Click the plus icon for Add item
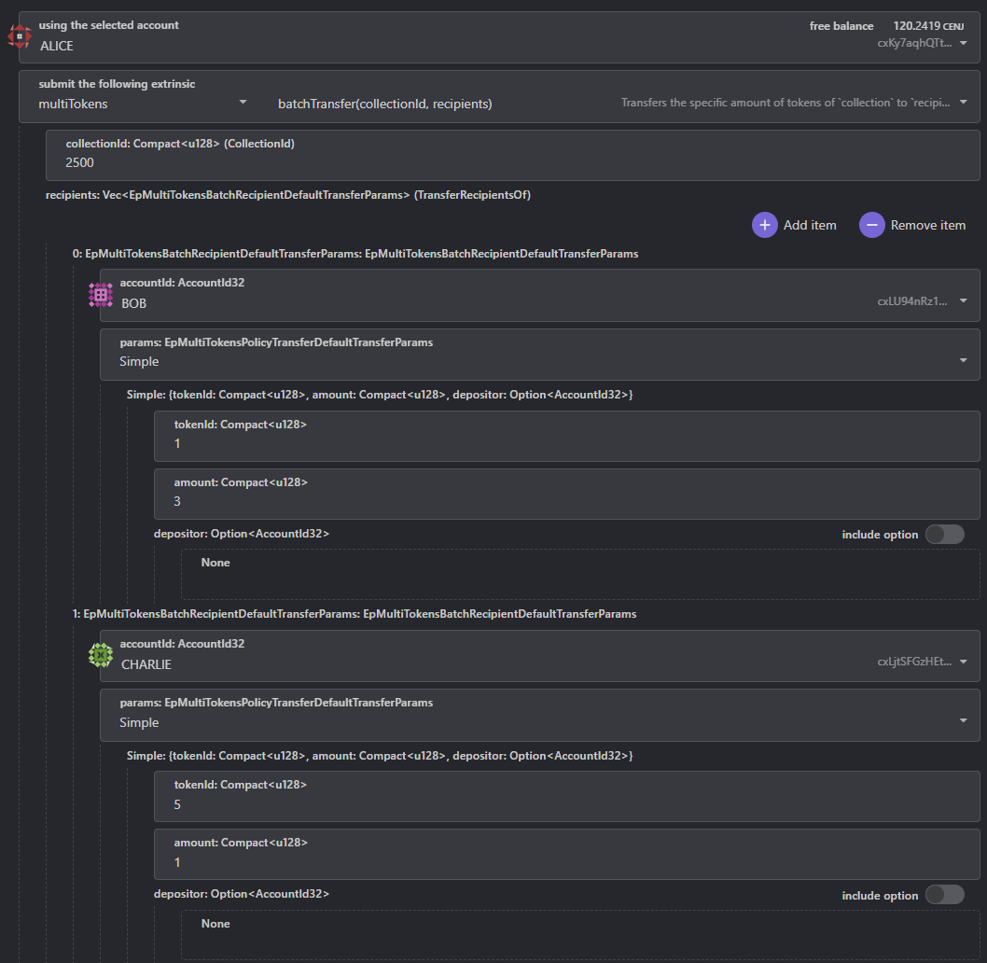The image size is (987, 963). (x=765, y=225)
